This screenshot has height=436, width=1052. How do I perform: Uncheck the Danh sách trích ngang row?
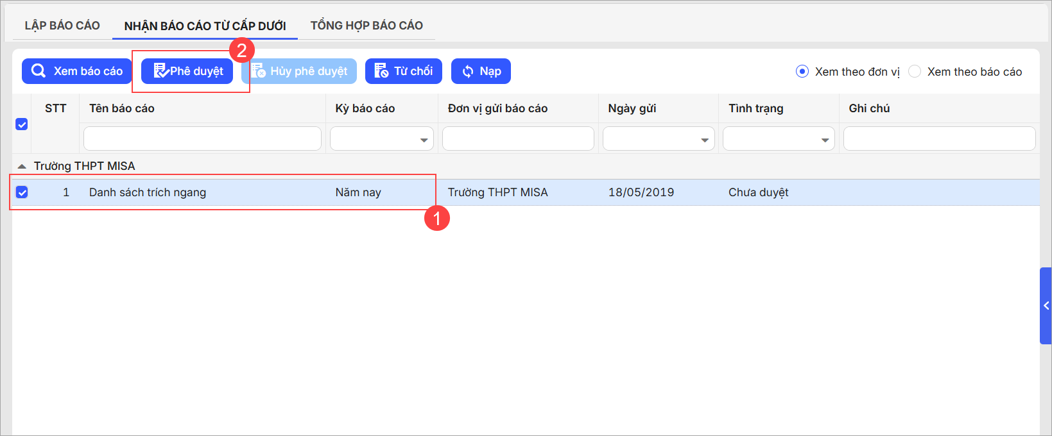[22, 192]
